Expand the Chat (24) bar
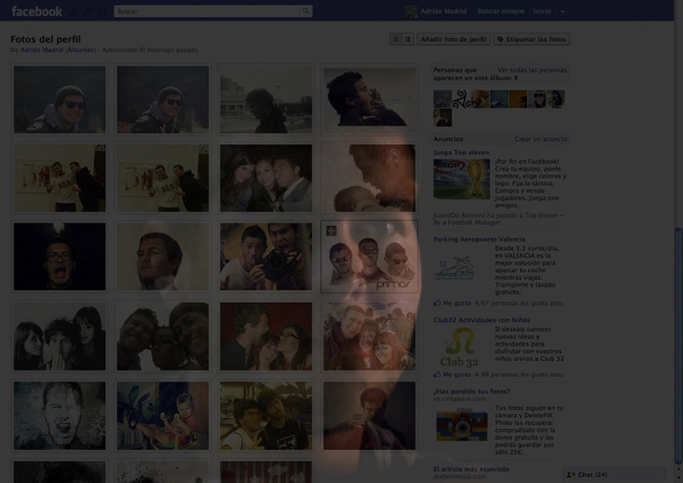This screenshot has width=683, height=483. tap(615, 474)
